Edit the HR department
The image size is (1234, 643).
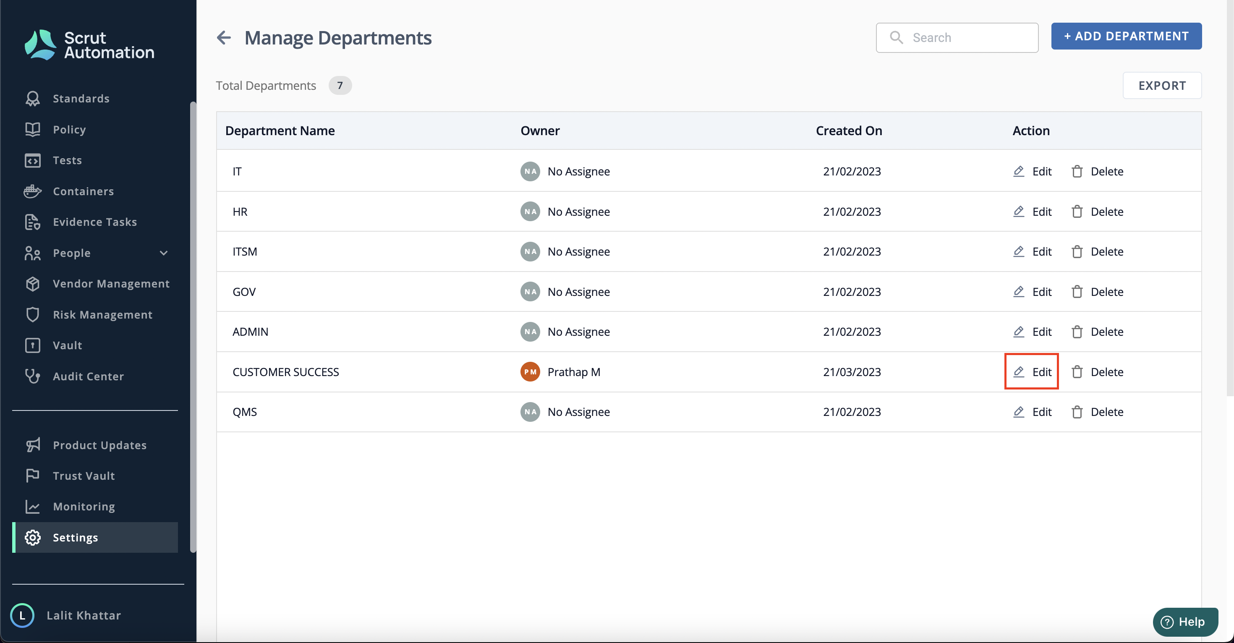(1032, 211)
